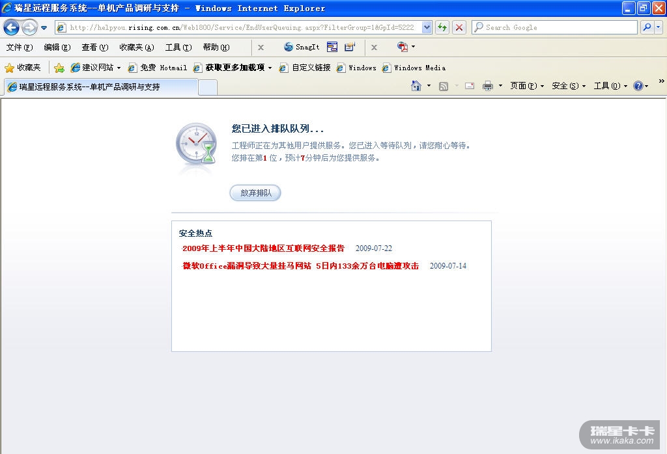667x454 pixels.
Task: Click the 您已进入排队队列 heading
Action: pos(277,129)
